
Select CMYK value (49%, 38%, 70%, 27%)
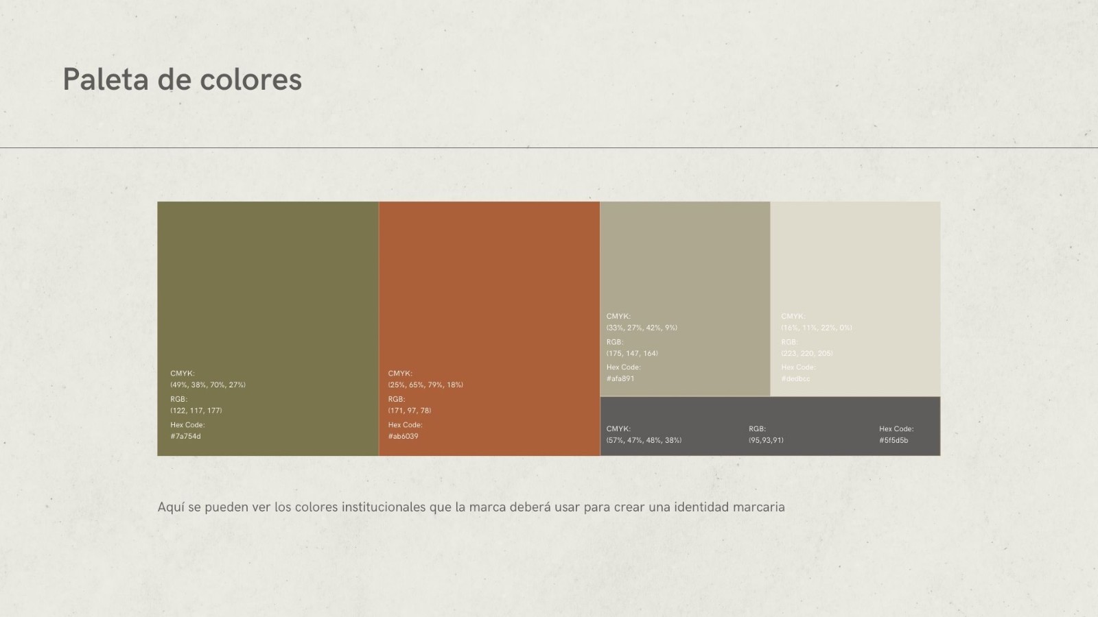point(208,385)
